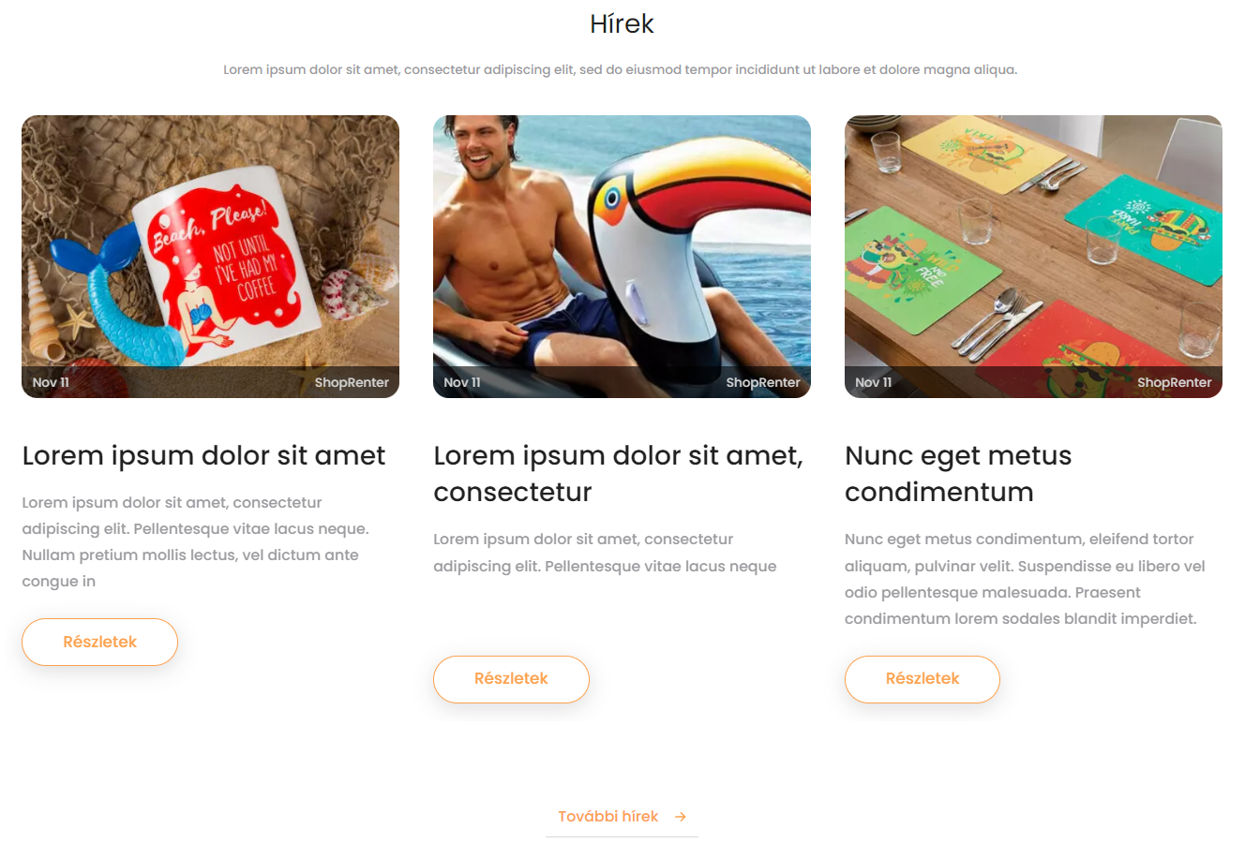The image size is (1245, 843).
Task: Click ShopRenter author label on placemats image
Action: [1175, 382]
